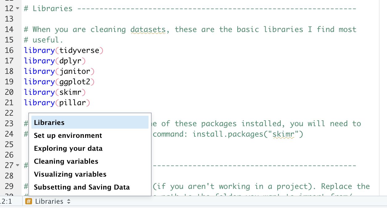Viewport: 387px width, 208px height.
Task: Click the up-down arrows beside Libraries in status bar
Action: pos(69,202)
